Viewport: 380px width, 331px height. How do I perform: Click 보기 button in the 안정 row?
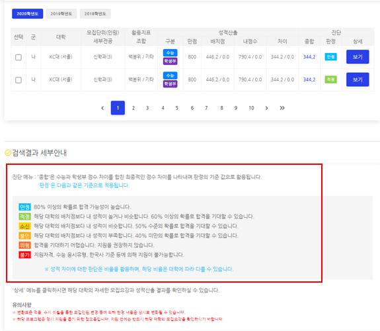[358, 57]
